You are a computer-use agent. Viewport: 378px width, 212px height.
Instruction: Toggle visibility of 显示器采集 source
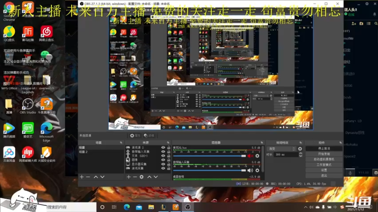pyautogui.click(x=163, y=164)
